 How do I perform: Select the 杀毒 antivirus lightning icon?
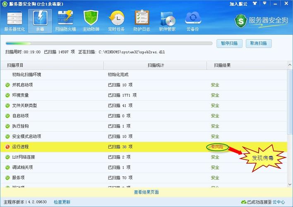point(40,21)
